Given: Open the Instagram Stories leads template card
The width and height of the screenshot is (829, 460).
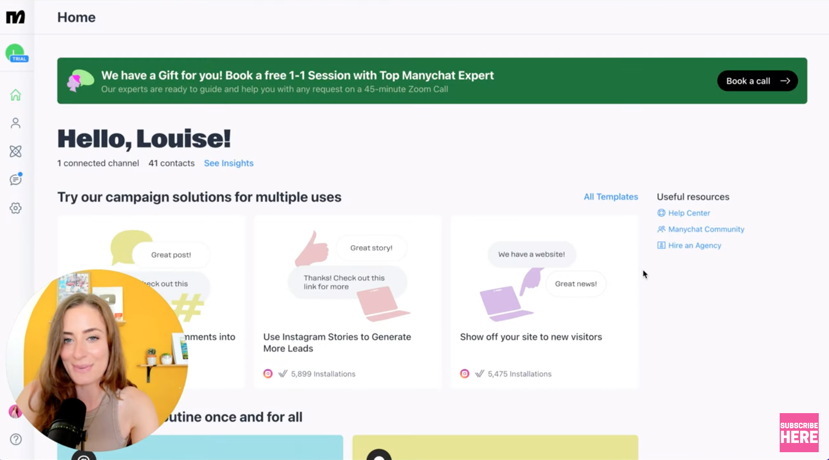Looking at the screenshot, I should point(348,302).
